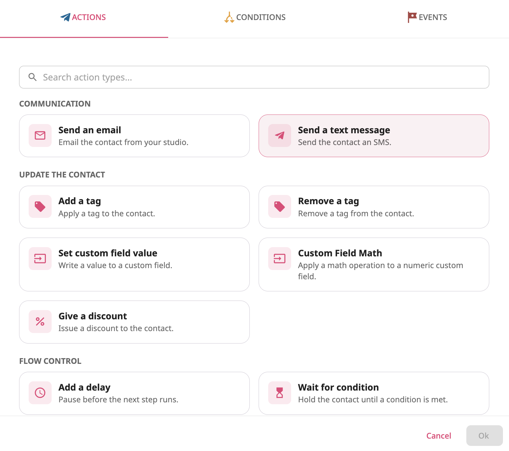Image resolution: width=509 pixels, height=451 pixels.
Task: Click the Update the Contact heading
Action: tap(62, 175)
